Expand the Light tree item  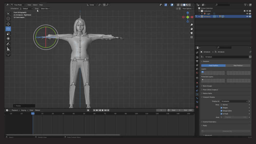(202, 14)
